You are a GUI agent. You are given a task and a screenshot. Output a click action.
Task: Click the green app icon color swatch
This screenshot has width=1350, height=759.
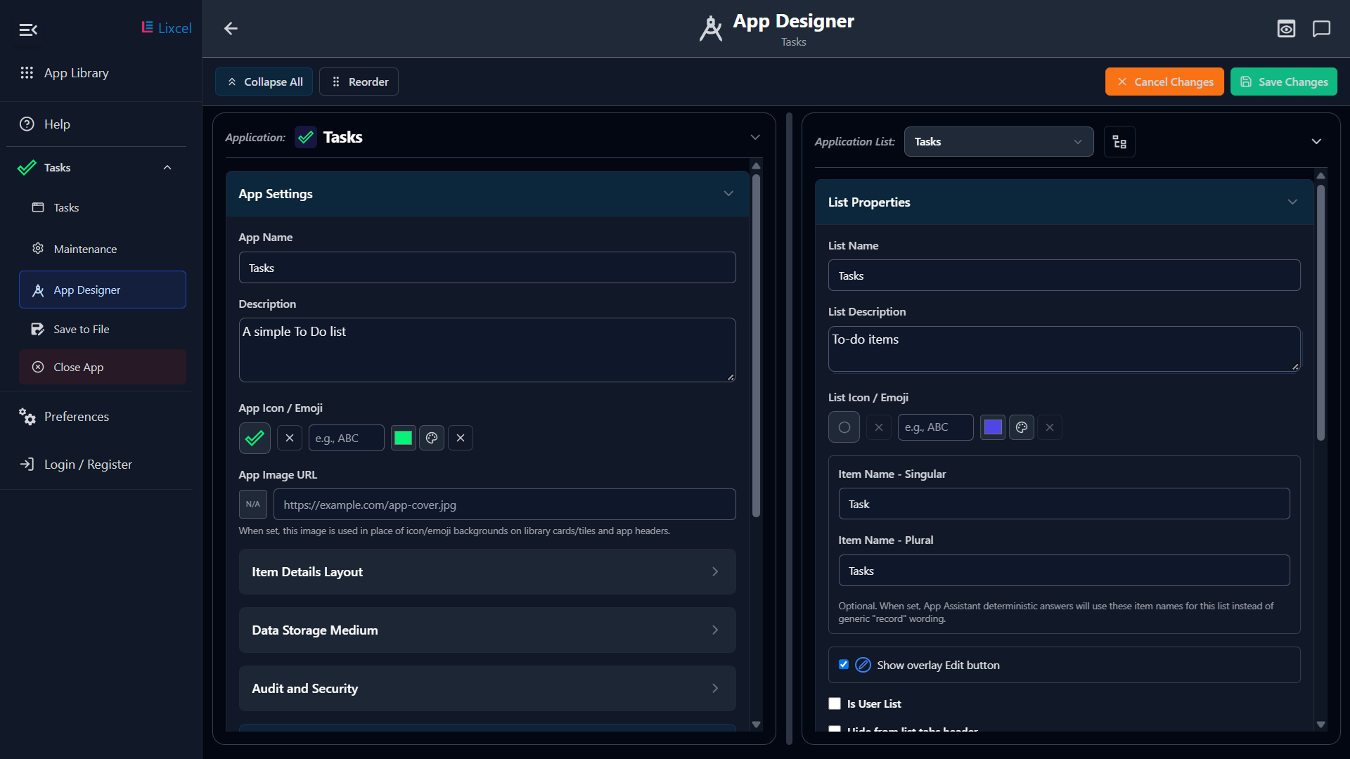pos(404,438)
